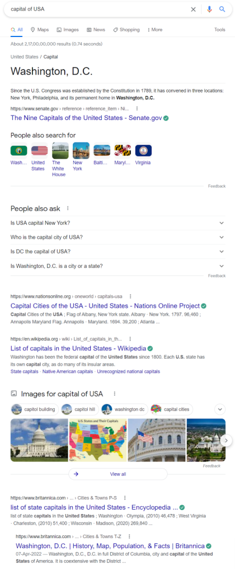The height and width of the screenshot is (574, 235).
Task: Click the next arrow on image carousel
Action: click(226, 440)
